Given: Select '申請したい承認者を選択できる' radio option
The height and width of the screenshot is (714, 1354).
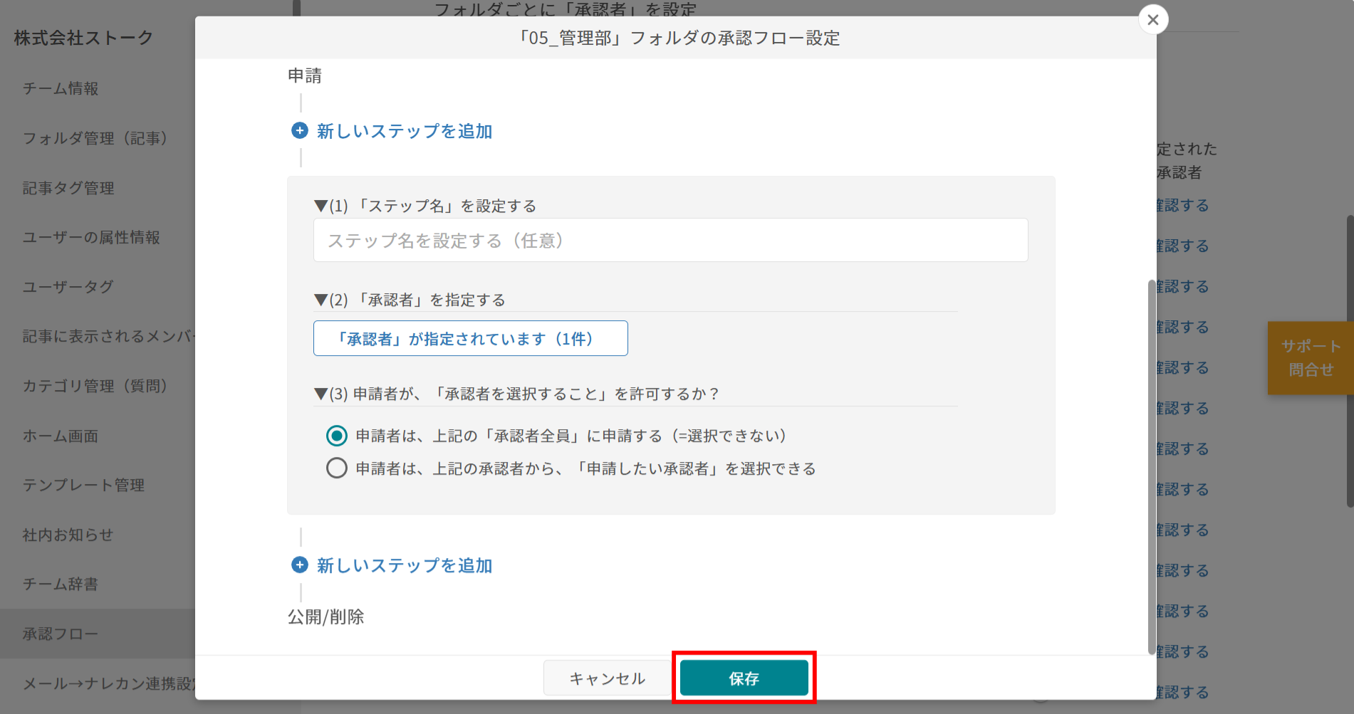Looking at the screenshot, I should (337, 468).
